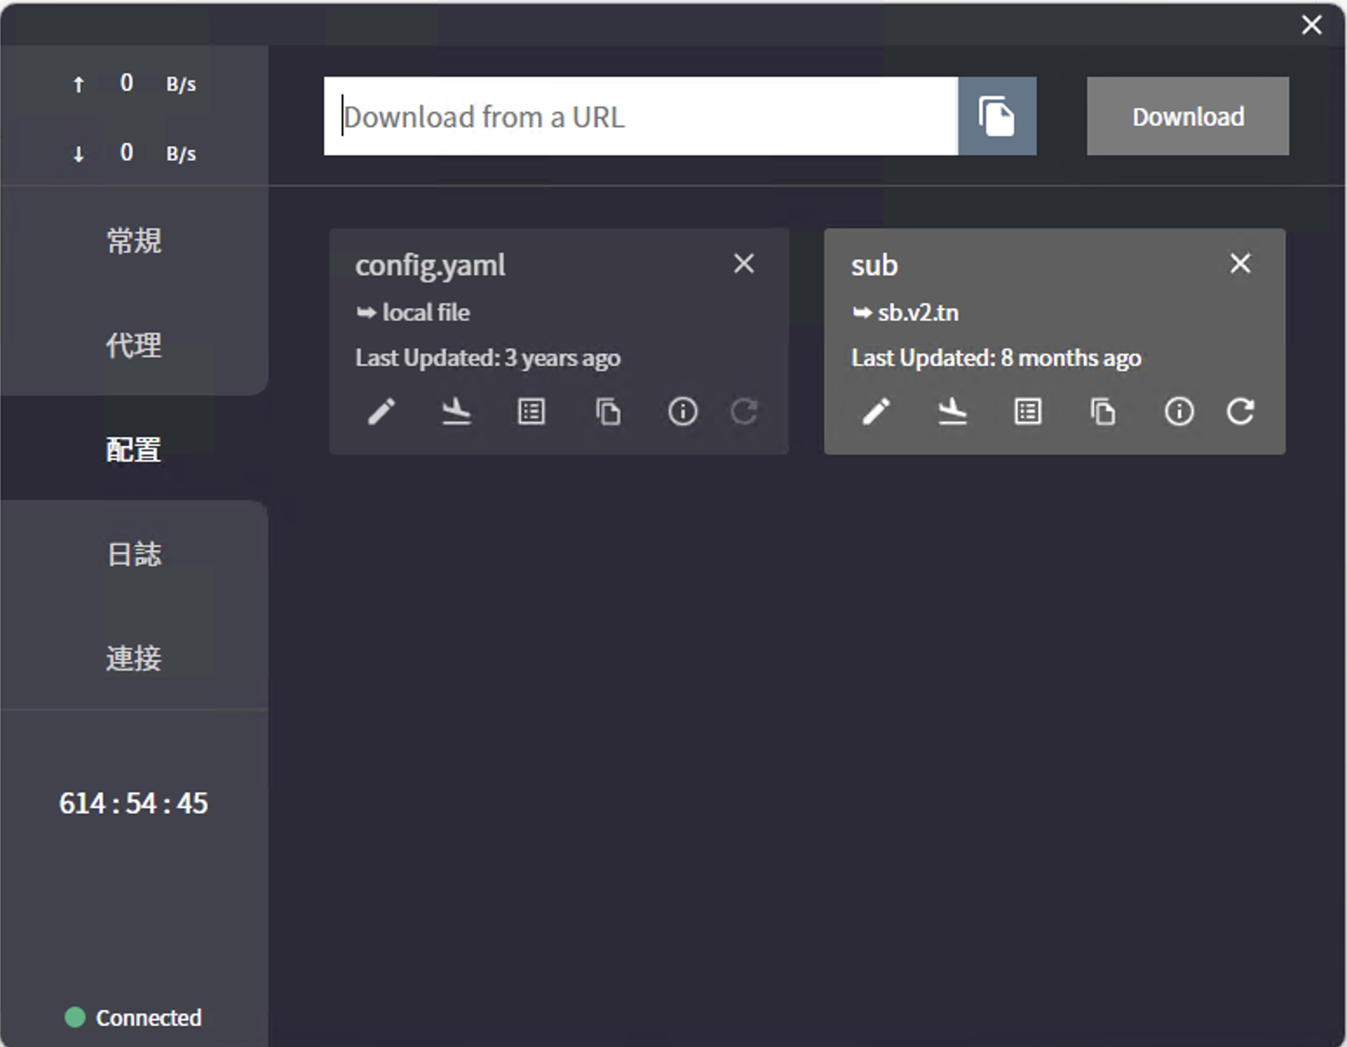Paste URL using the clipboard icon button
The width and height of the screenshot is (1347, 1047).
tap(997, 117)
